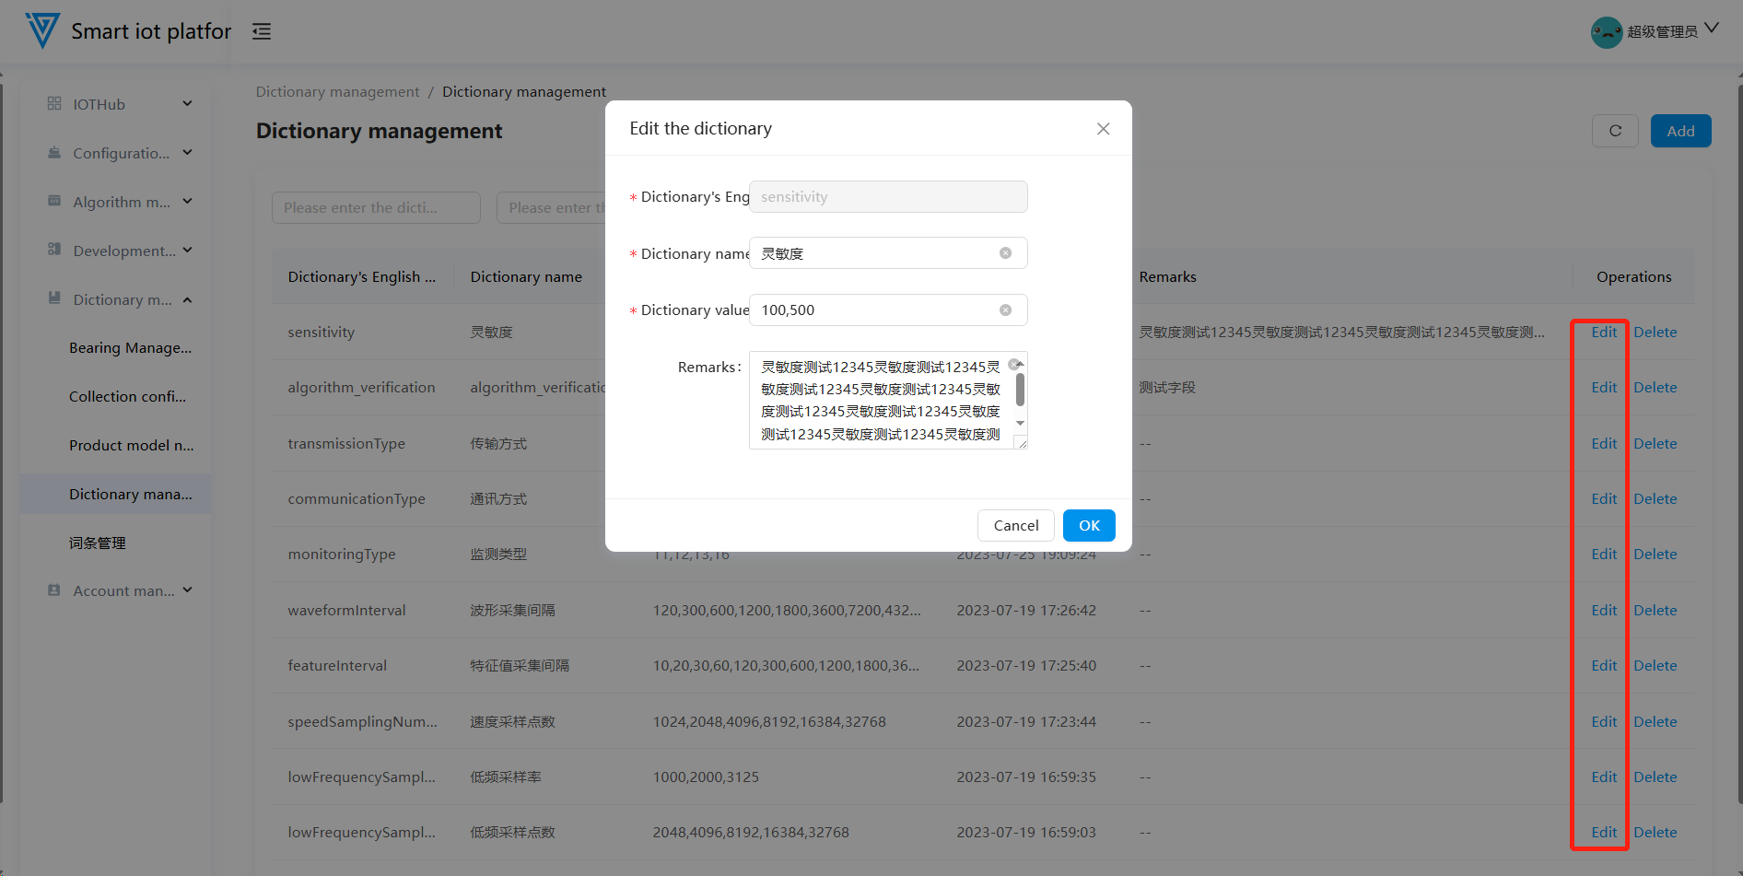
Task: Click the Remarks column header
Action: click(1167, 277)
